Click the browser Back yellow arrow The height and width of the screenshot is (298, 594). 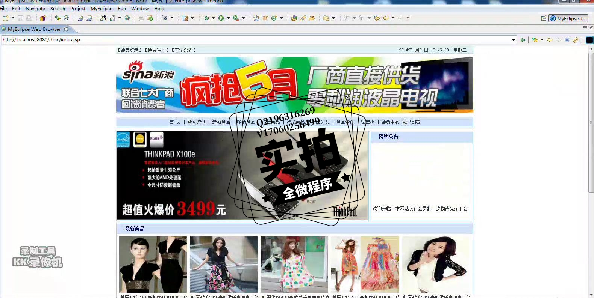coord(550,40)
